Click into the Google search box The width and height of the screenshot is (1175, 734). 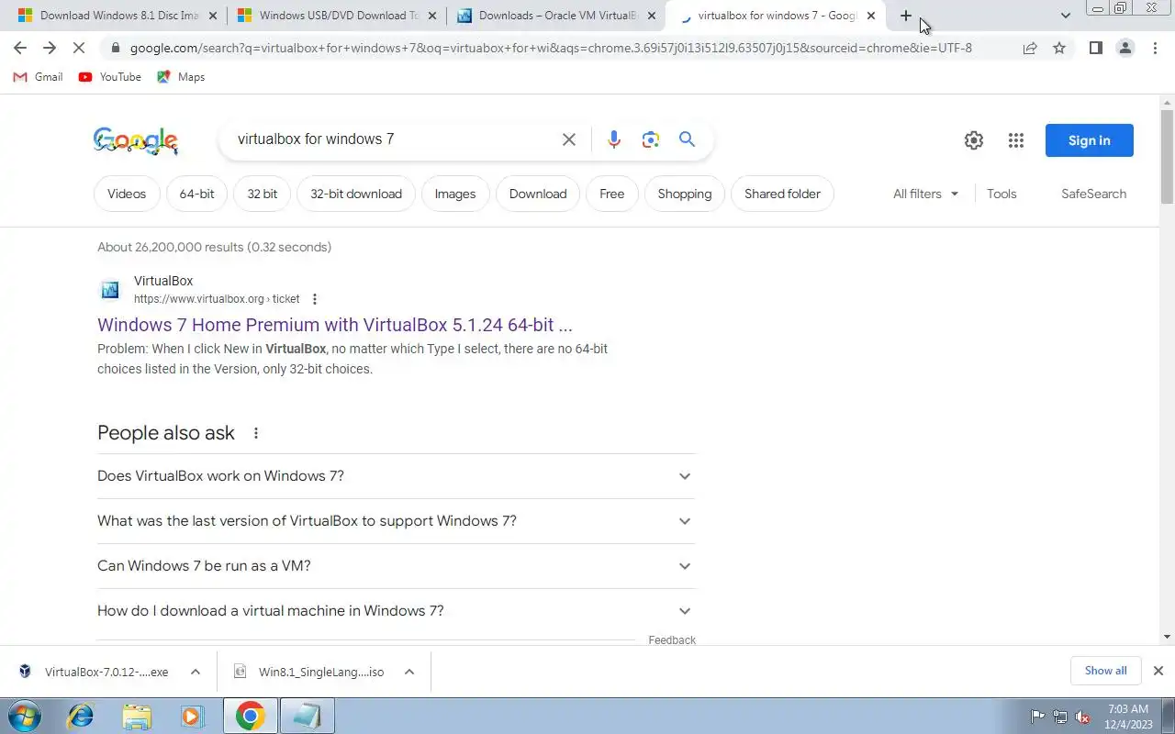pyautogui.click(x=393, y=139)
